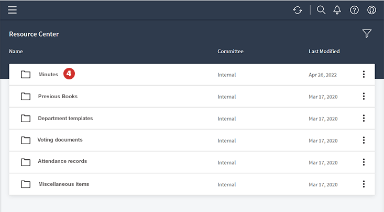Sort by the Last Modified column

[324, 51]
